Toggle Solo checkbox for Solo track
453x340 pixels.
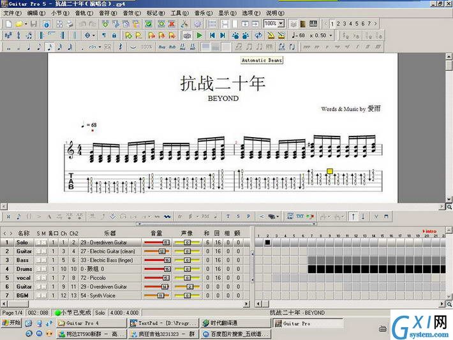click(x=38, y=242)
